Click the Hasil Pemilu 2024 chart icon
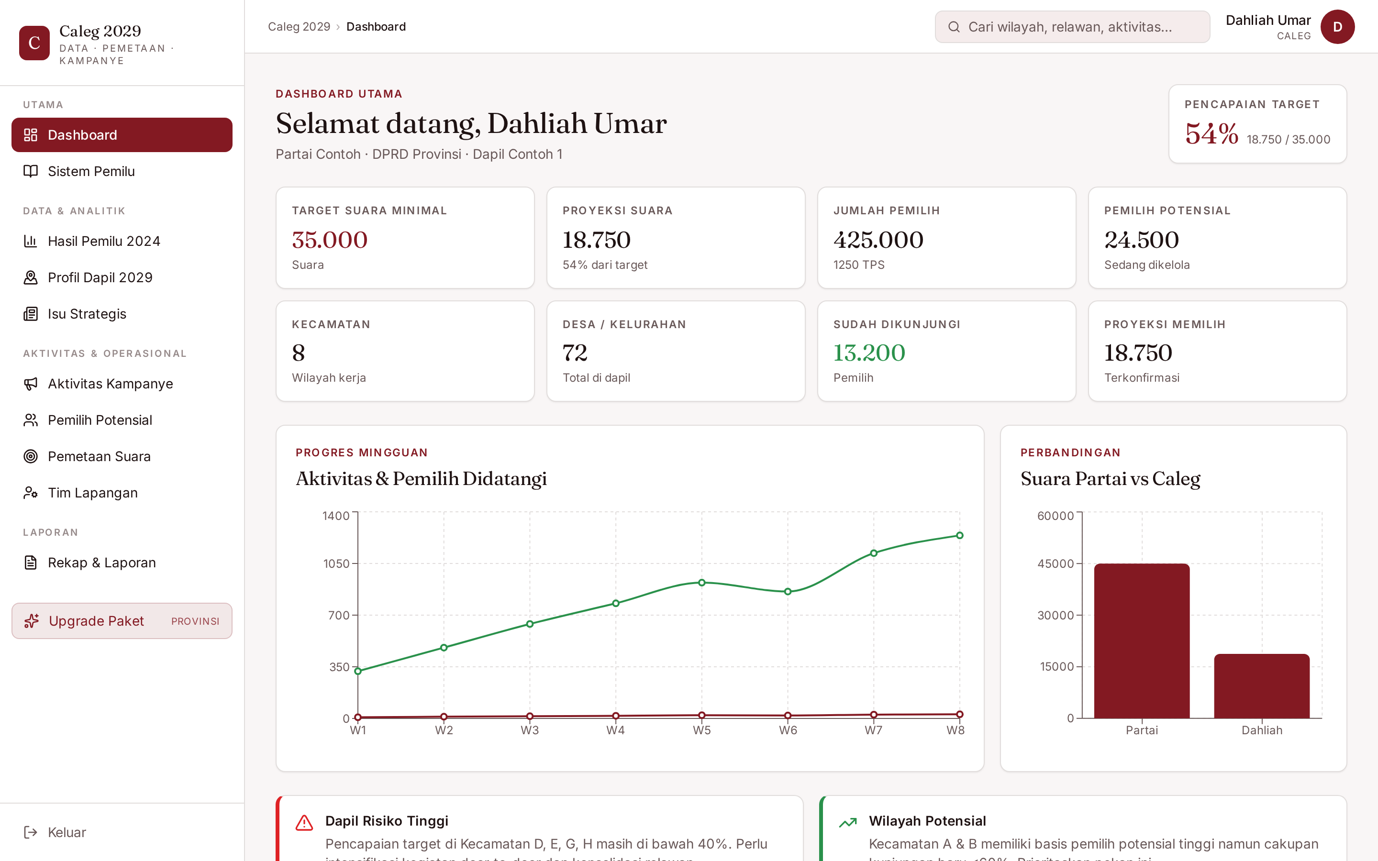This screenshot has width=1378, height=861. click(x=31, y=242)
